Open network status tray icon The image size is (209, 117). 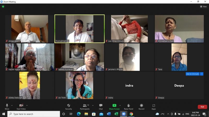[183, 114]
